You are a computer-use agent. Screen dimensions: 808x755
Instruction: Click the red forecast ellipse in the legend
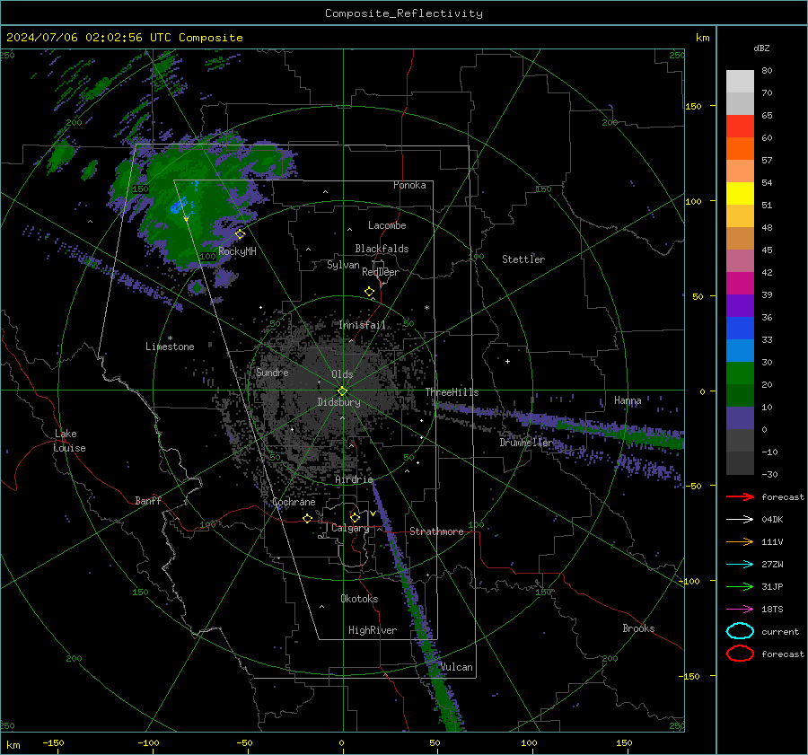click(740, 654)
